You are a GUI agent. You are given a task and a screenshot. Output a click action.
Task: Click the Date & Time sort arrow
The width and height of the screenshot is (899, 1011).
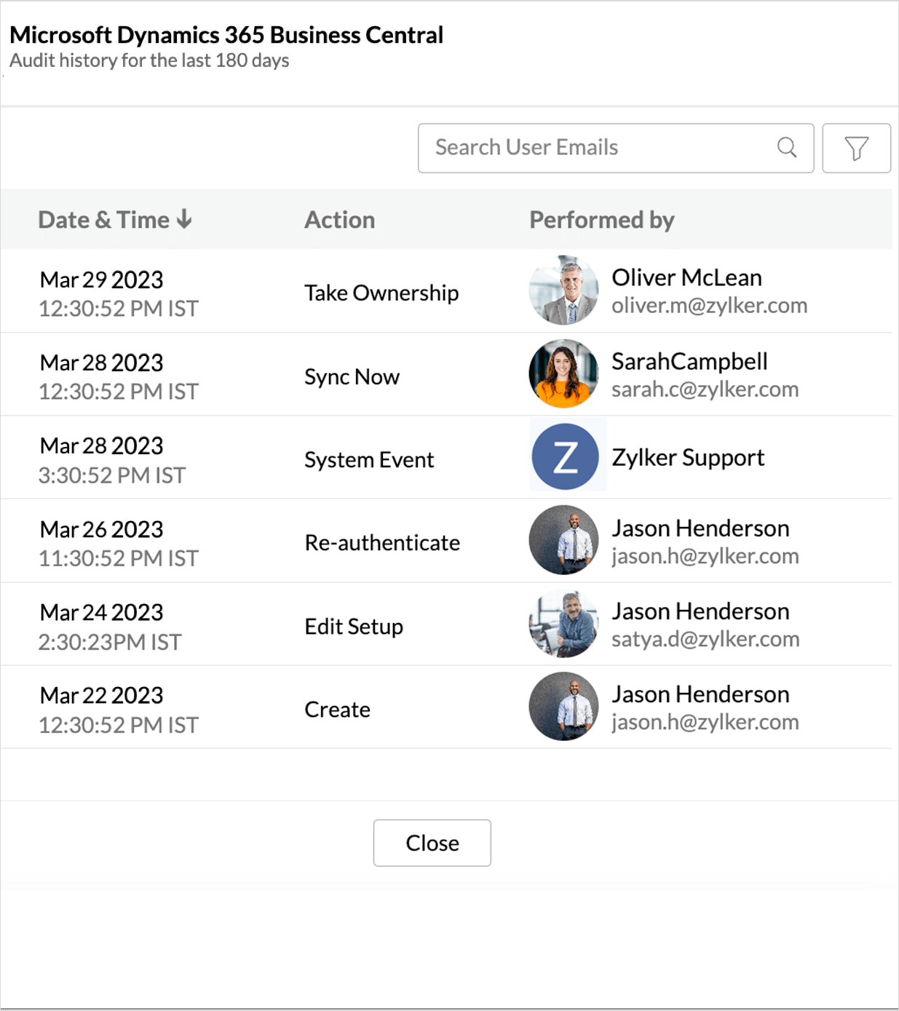coord(185,219)
